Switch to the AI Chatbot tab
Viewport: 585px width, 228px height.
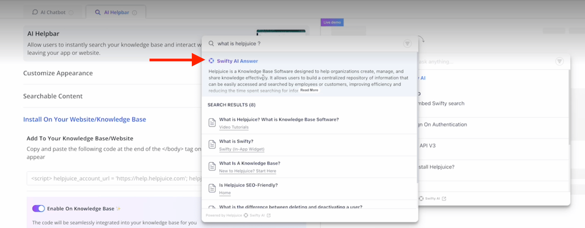53,12
